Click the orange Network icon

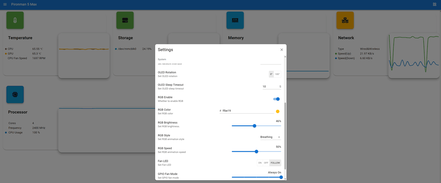point(345,20)
